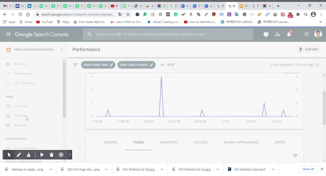Switch to the COUNTRIES tab

pyautogui.click(x=169, y=142)
